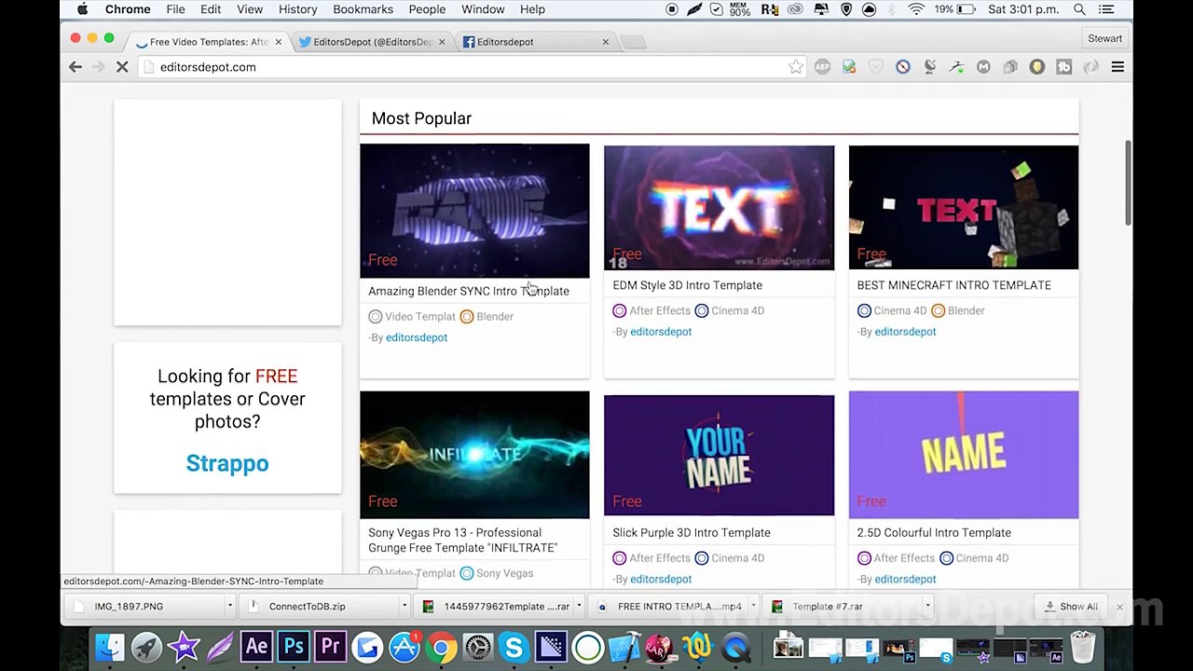Open QuickTime Player in the dock
Image resolution: width=1193 pixels, height=671 pixels.
click(735, 647)
